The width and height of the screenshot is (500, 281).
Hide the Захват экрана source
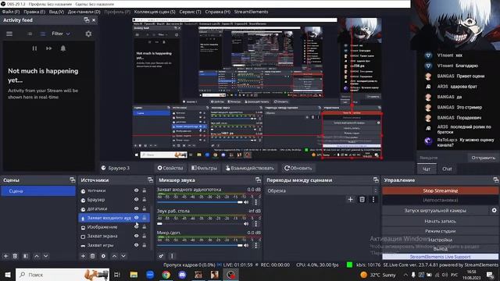click(x=136, y=236)
